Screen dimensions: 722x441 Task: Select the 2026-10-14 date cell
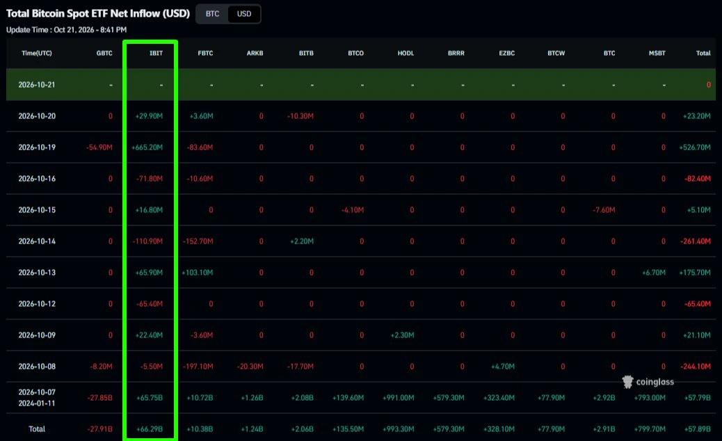point(37,241)
